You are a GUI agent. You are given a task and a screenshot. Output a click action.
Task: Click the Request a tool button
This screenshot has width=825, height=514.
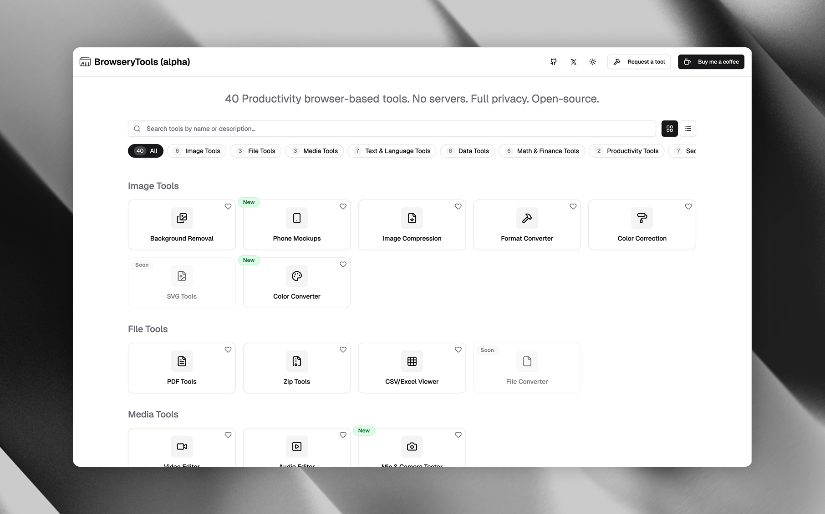(639, 61)
